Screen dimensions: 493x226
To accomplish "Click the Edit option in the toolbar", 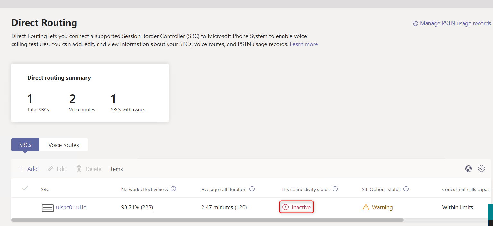I will [57, 169].
